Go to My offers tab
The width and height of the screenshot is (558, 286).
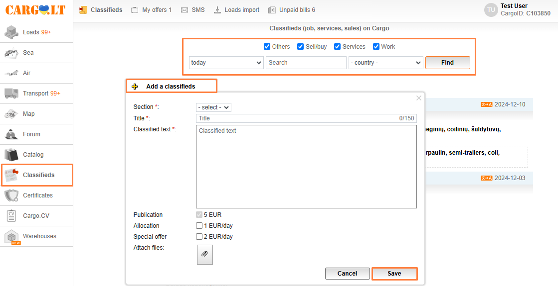pos(152,10)
